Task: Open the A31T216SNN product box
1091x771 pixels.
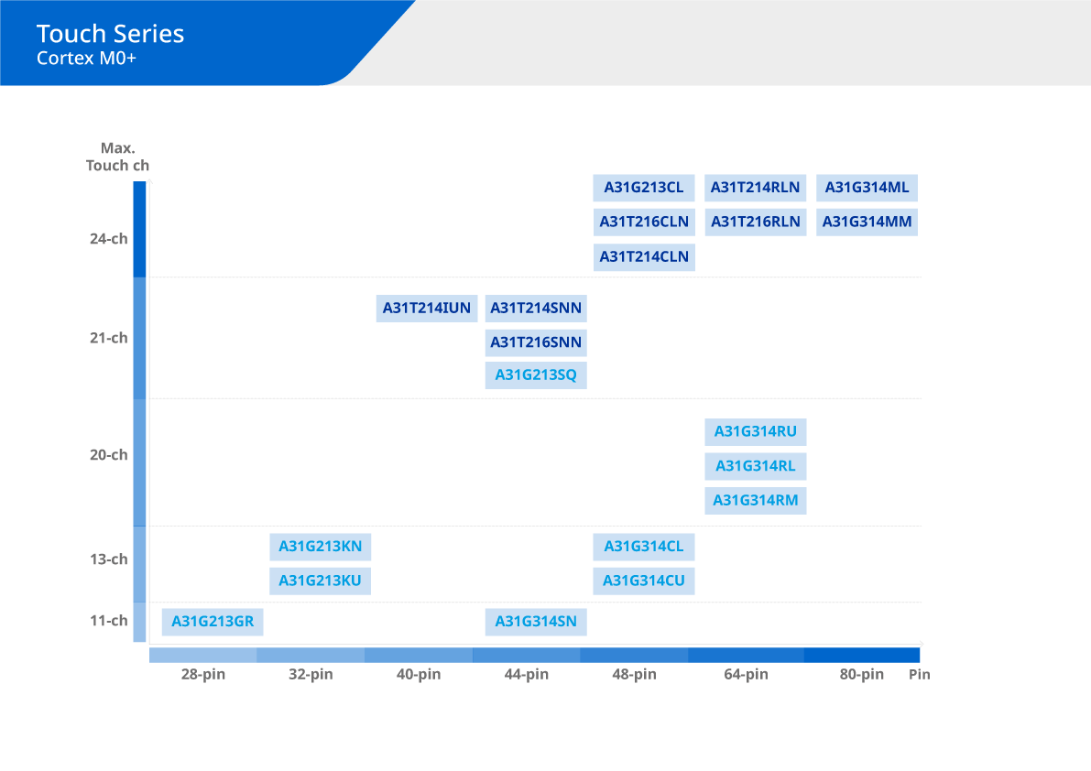Action: (535, 342)
